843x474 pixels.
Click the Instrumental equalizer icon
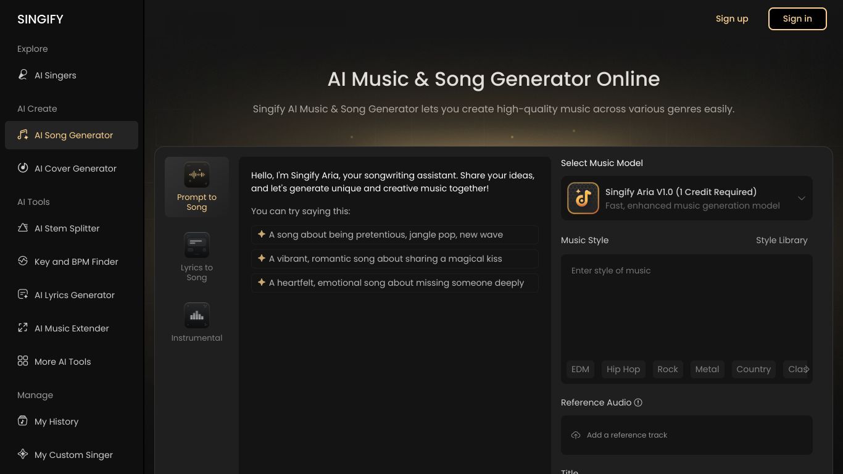click(197, 315)
